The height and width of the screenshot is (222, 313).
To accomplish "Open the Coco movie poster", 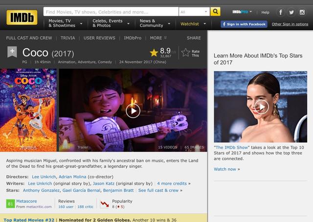I will (28, 110).
